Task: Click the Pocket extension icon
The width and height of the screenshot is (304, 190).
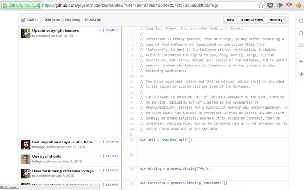Action: coord(270,5)
